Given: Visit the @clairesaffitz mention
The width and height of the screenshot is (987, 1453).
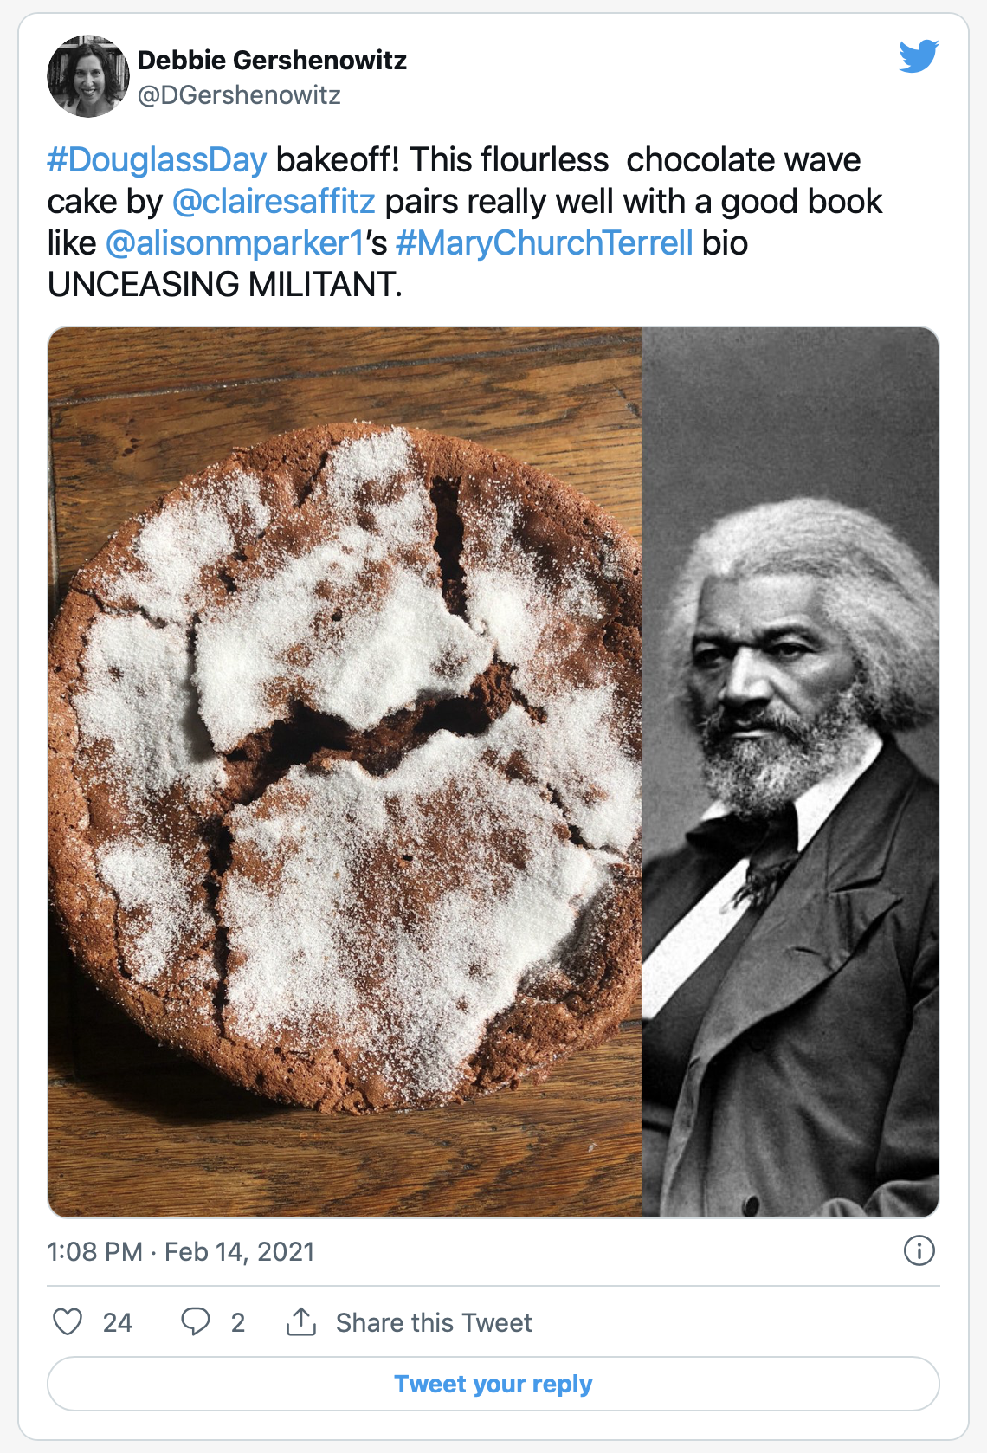Looking at the screenshot, I should (274, 202).
